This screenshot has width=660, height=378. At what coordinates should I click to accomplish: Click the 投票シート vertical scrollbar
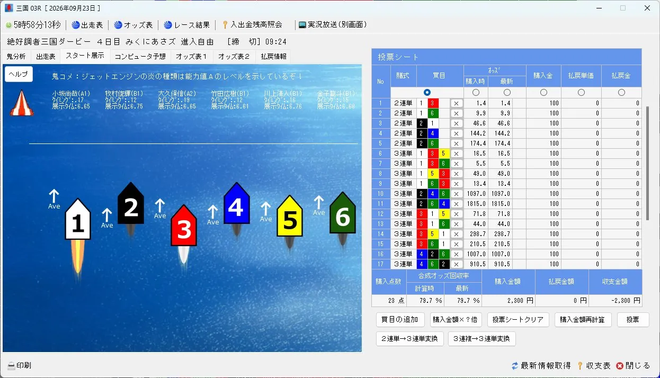coord(647,163)
